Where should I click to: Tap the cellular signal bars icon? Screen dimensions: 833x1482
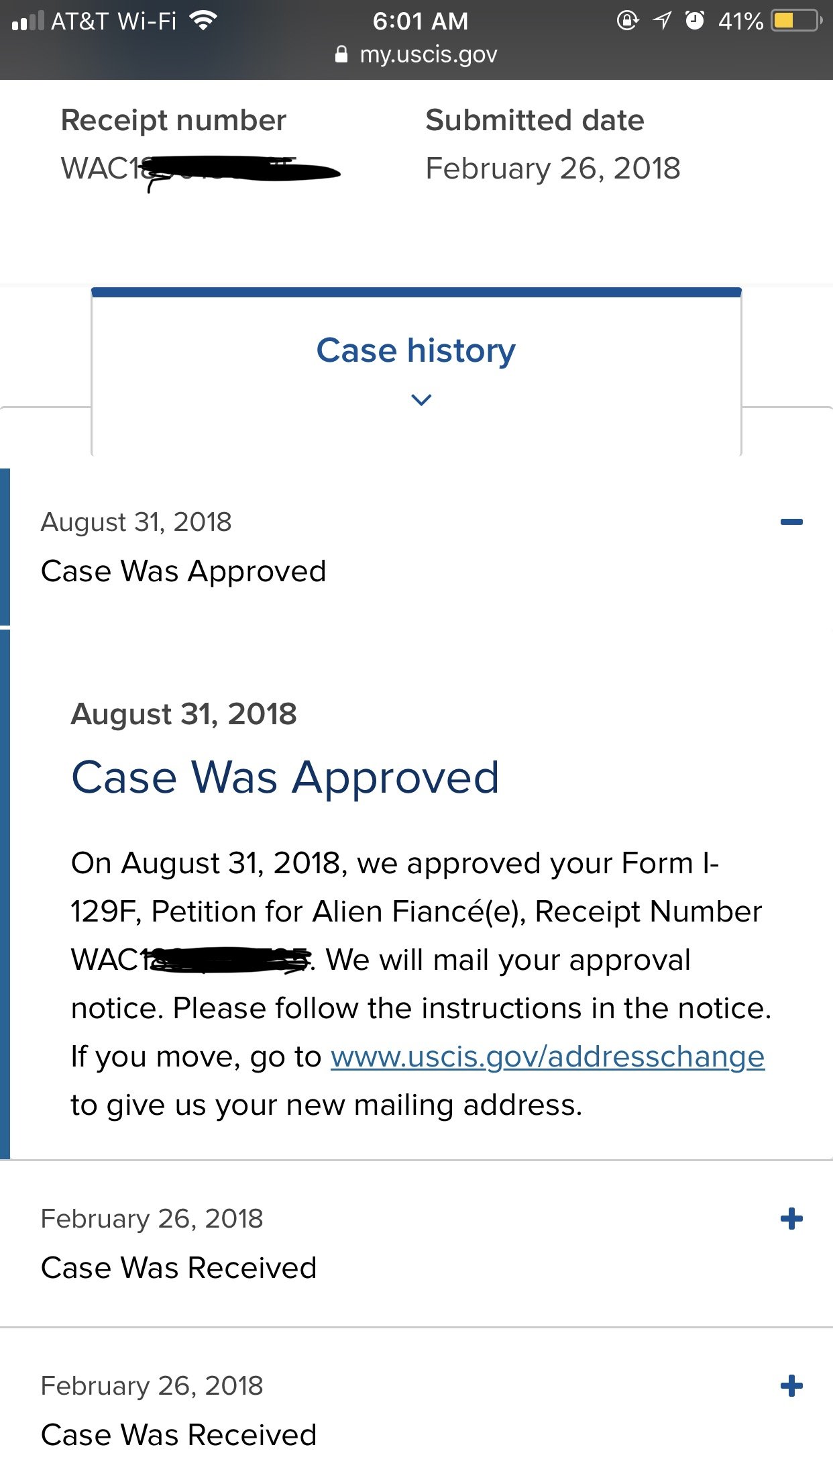pyautogui.click(x=27, y=21)
